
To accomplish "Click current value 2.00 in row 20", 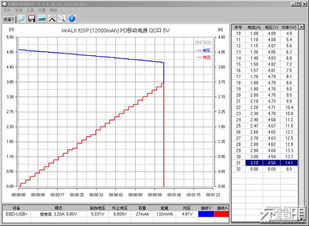I will coord(254,95).
